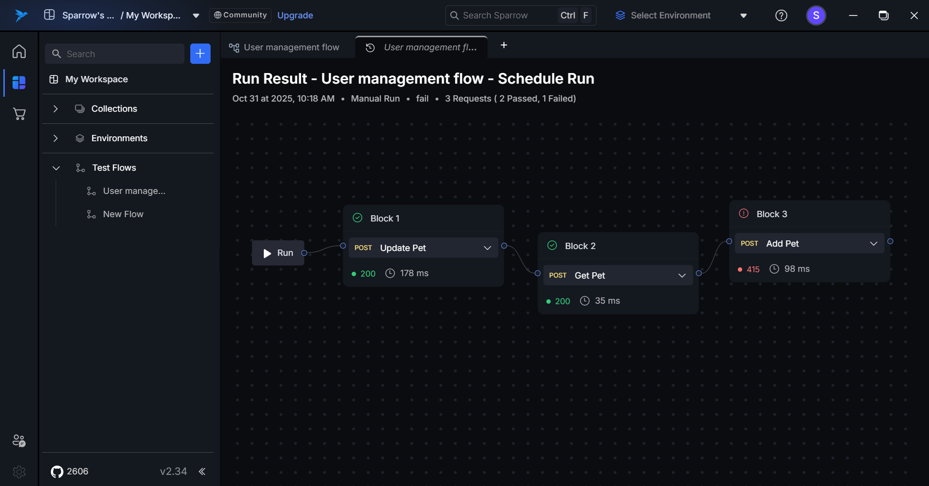Viewport: 929px width, 486px height.
Task: Expand the Add Pet request dropdown
Action: 873,244
